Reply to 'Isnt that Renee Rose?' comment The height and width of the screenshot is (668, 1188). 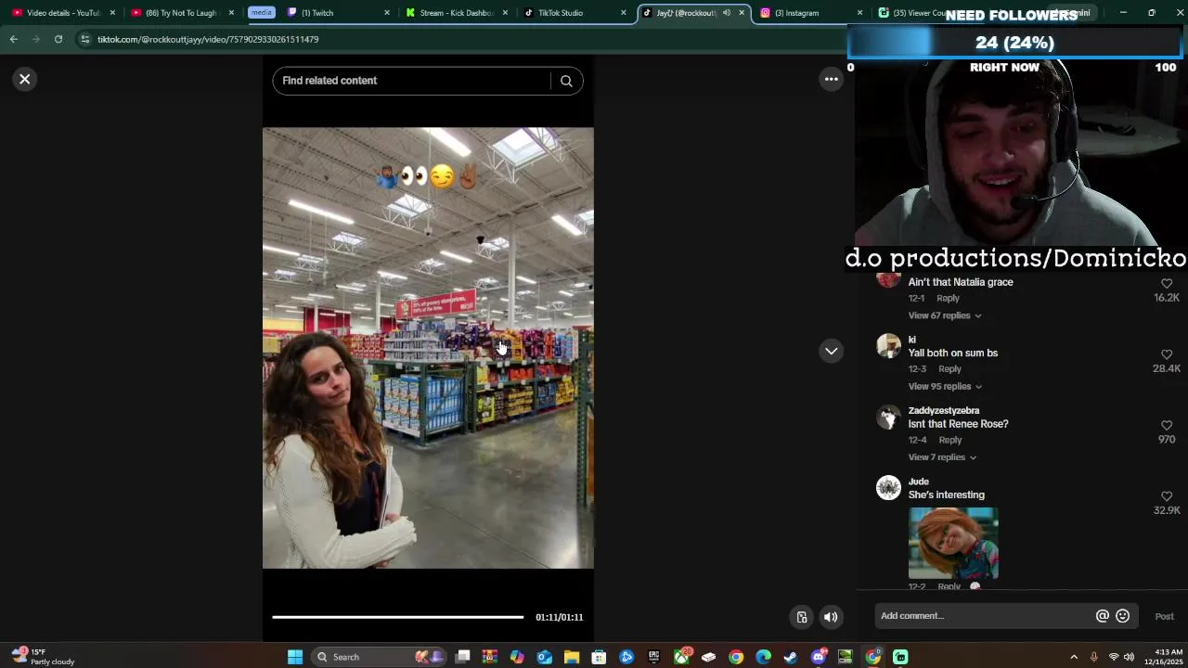[x=950, y=440]
